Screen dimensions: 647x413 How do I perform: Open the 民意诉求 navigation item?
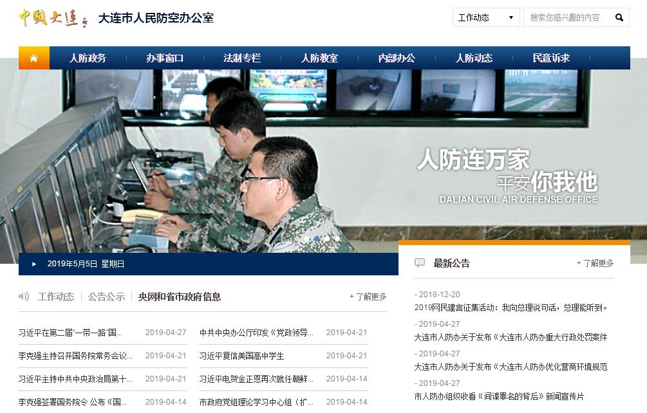pyautogui.click(x=551, y=58)
